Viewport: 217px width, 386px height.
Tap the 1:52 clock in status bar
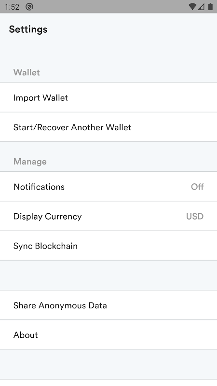coord(12,7)
